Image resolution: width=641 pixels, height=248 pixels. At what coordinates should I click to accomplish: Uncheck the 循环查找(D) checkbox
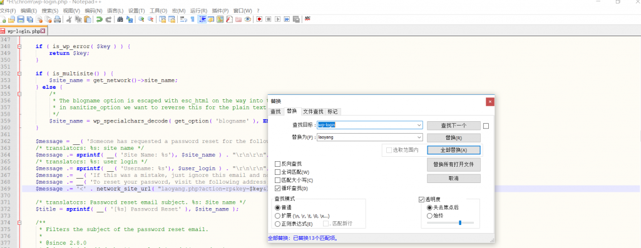pyautogui.click(x=277, y=189)
